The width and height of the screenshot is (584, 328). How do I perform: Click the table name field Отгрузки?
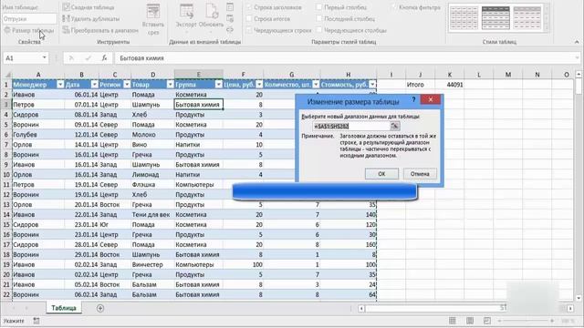29,18
